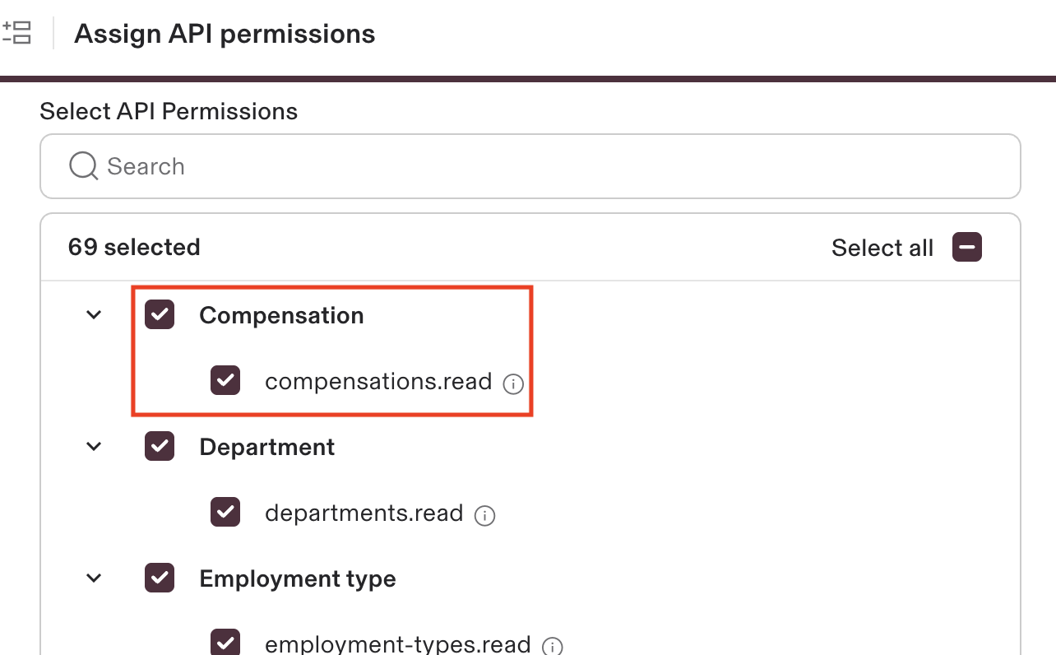Disable the departments.read permission checkbox
The image size is (1056, 655).
(225, 513)
